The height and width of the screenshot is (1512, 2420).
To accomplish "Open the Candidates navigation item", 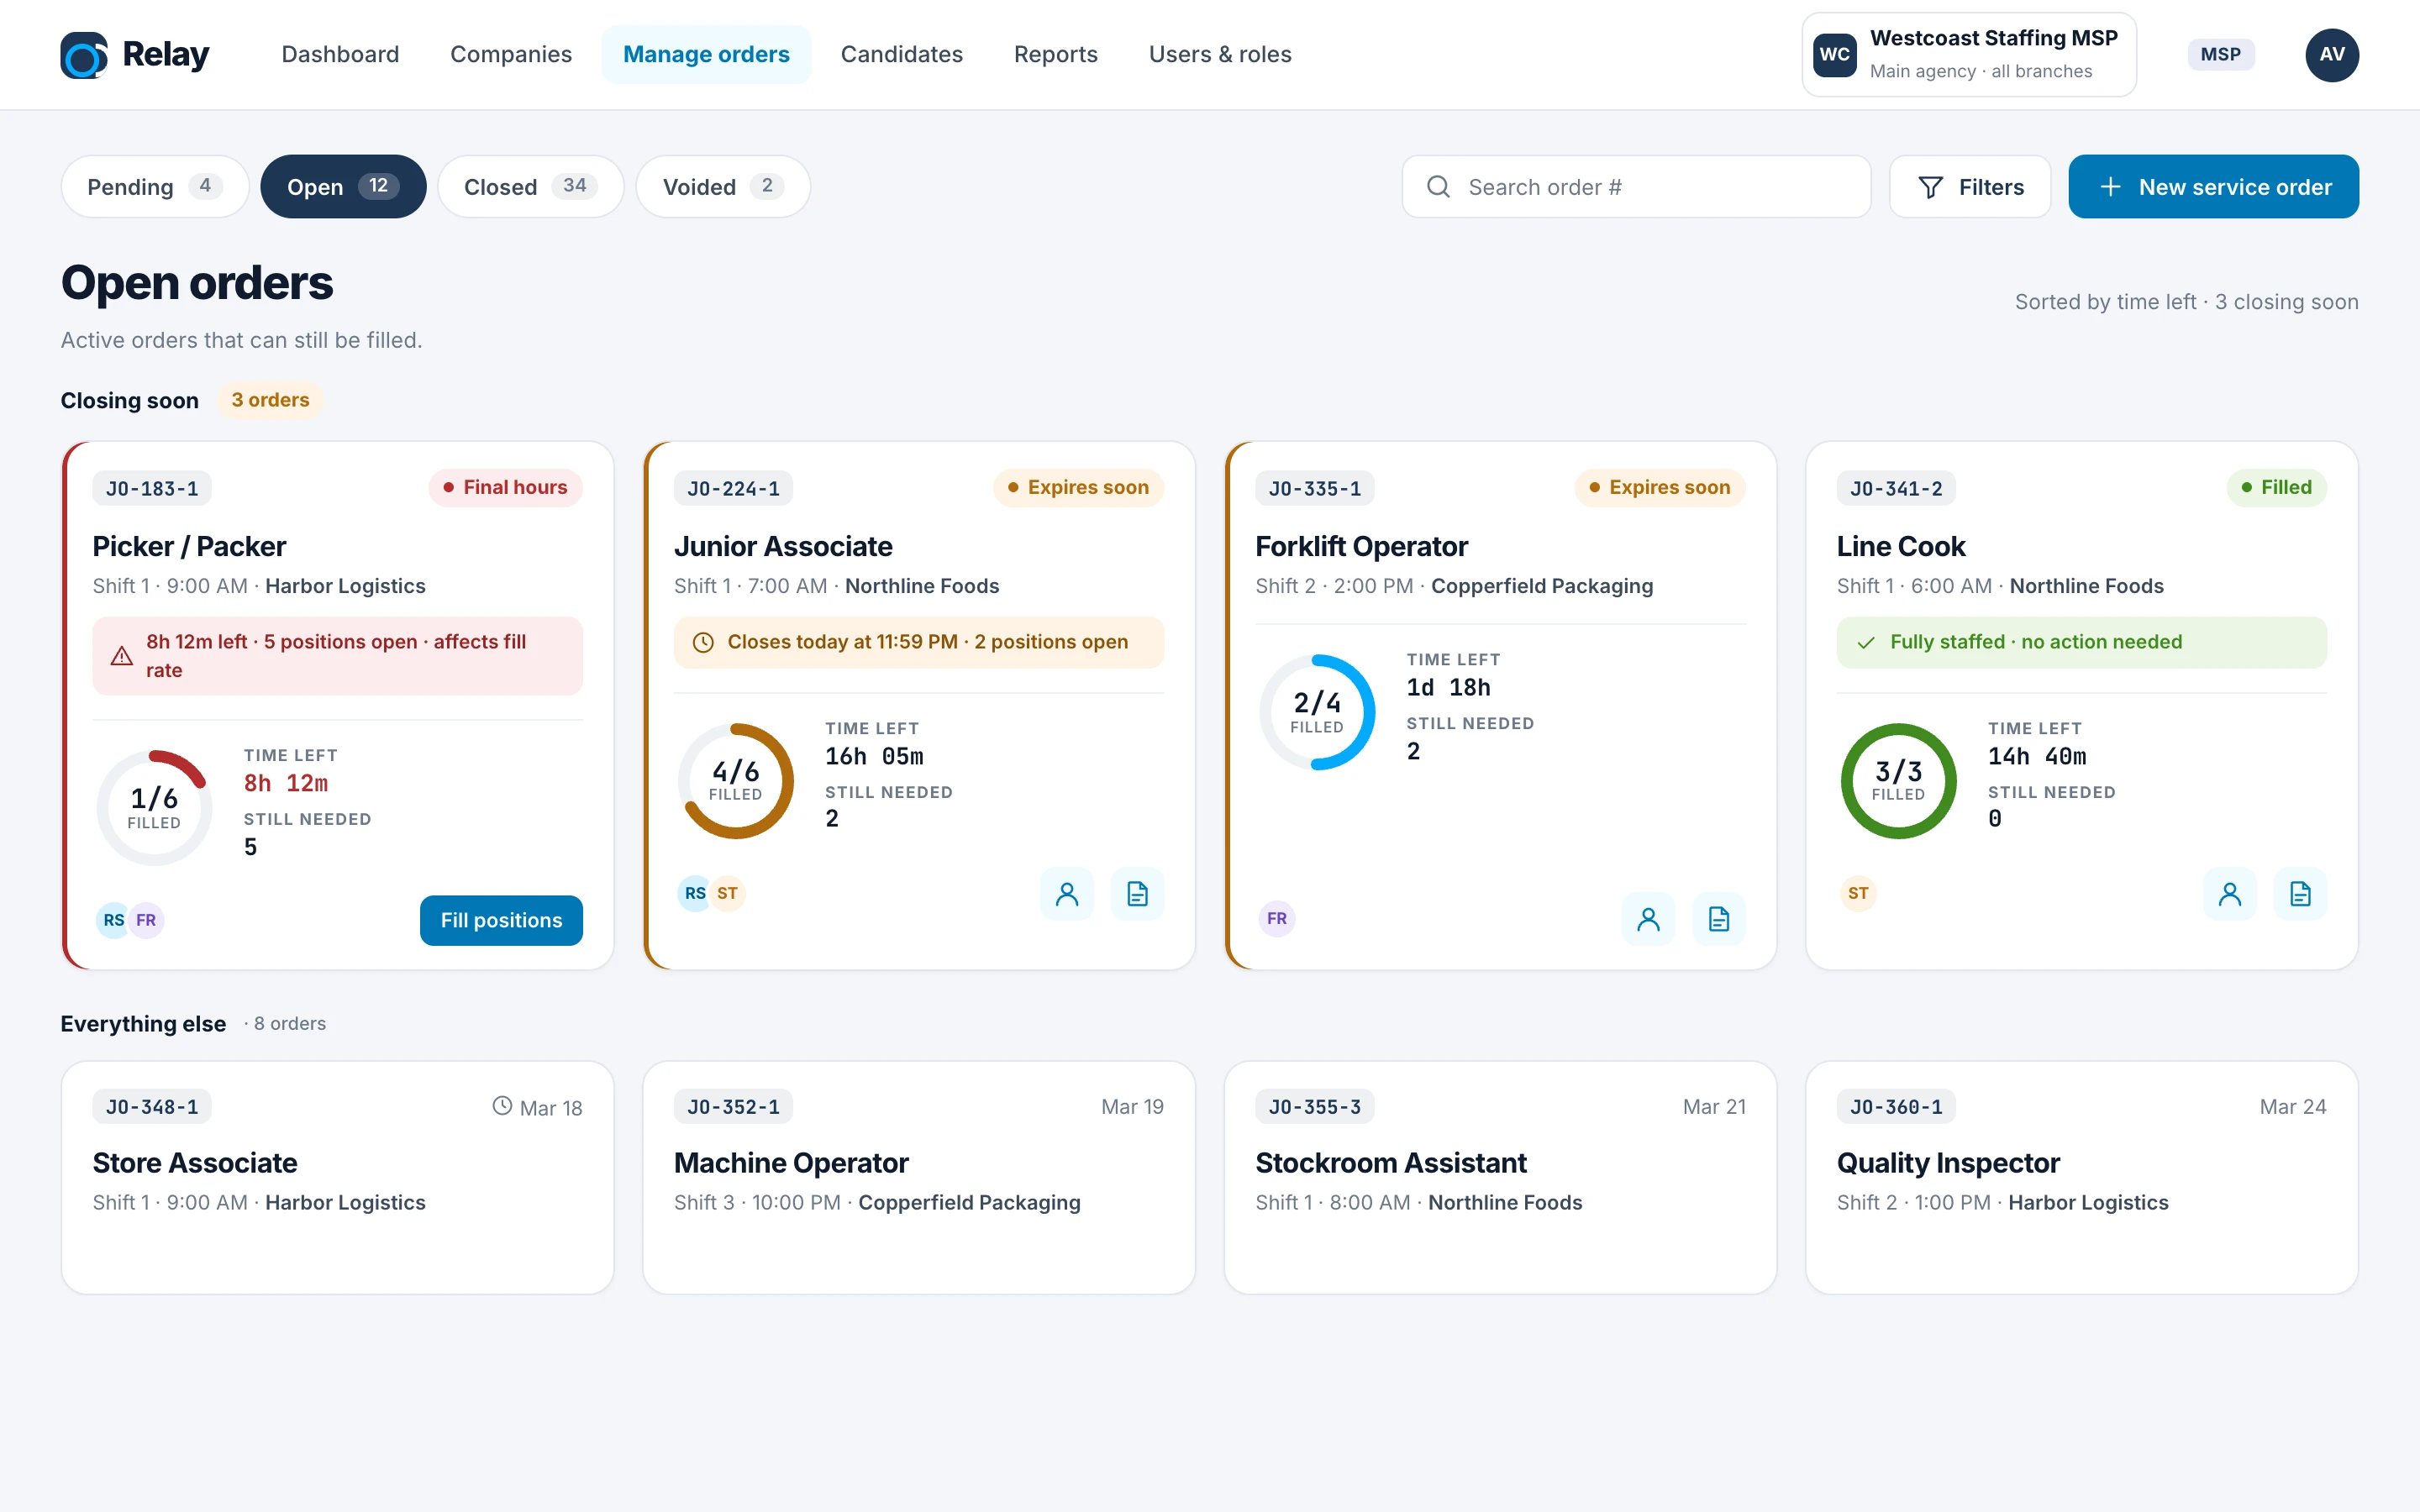I will pos(901,54).
